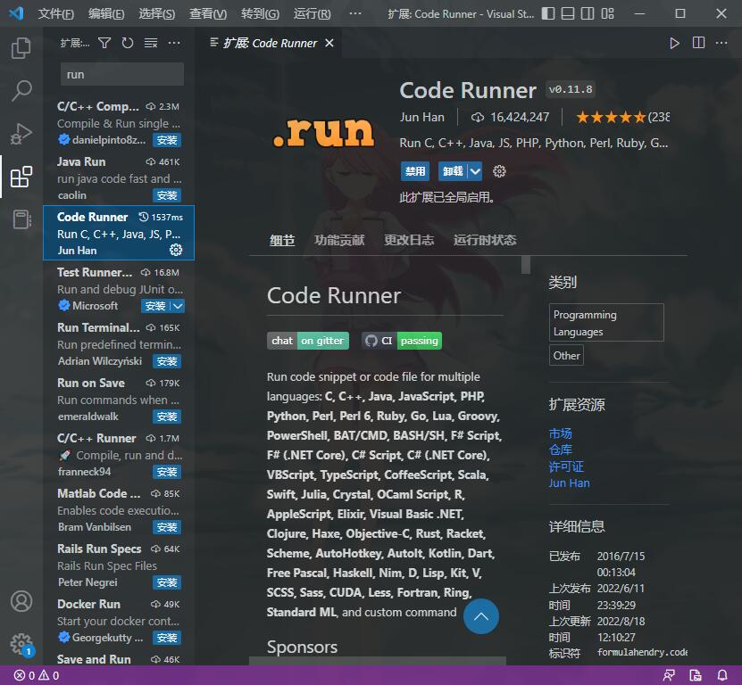
Task: Open the 许可证 license link
Action: [x=566, y=466]
